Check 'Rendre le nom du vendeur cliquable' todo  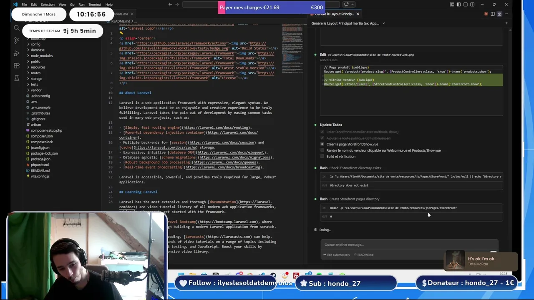coord(322,150)
